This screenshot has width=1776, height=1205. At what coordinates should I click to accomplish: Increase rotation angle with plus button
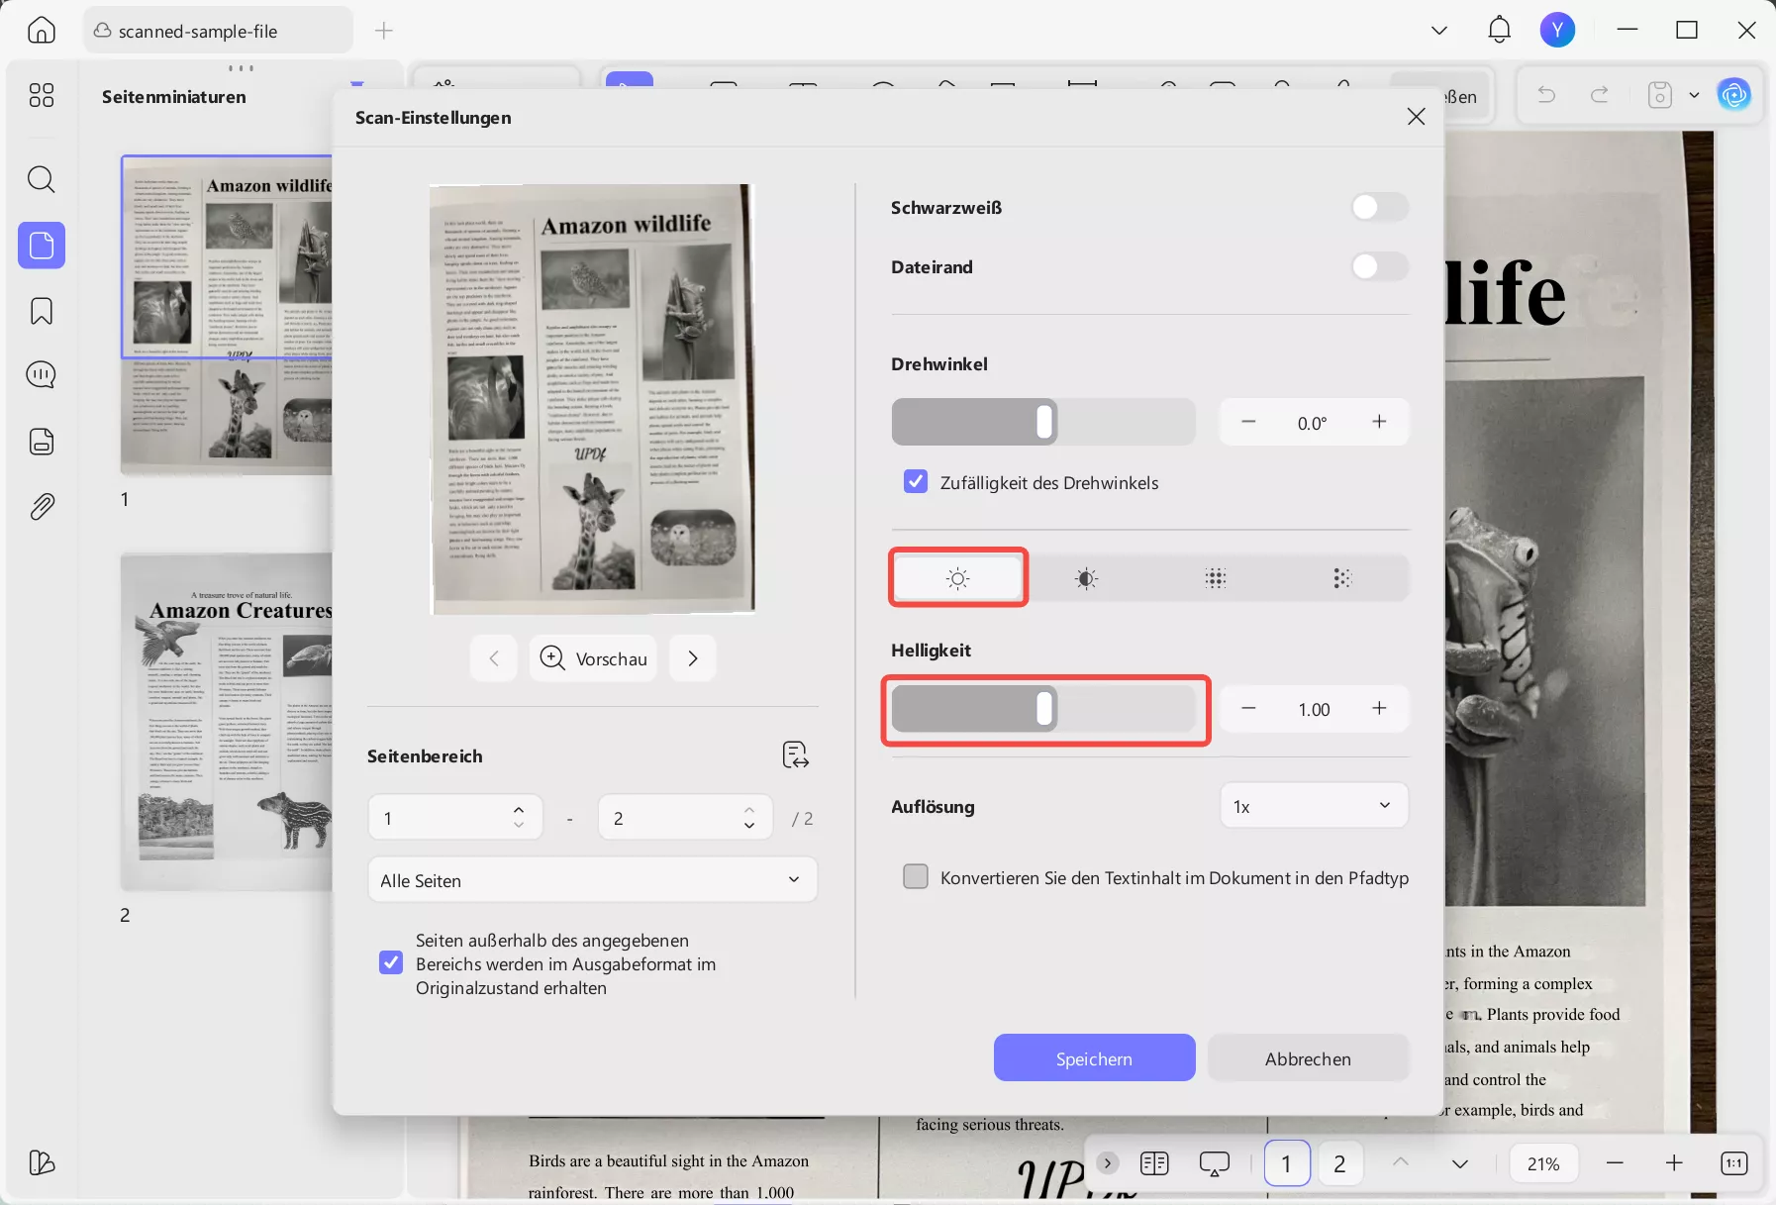pos(1379,422)
